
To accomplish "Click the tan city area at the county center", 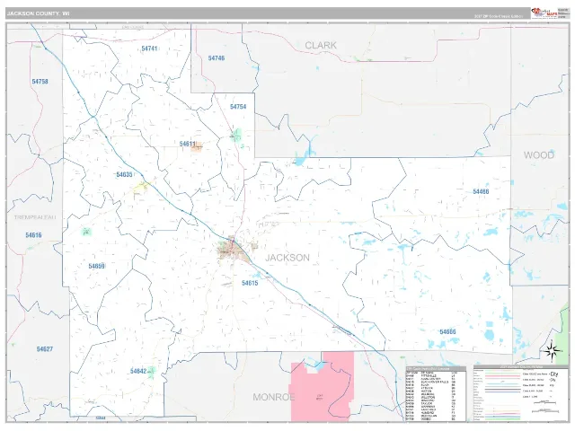I will click(x=233, y=250).
